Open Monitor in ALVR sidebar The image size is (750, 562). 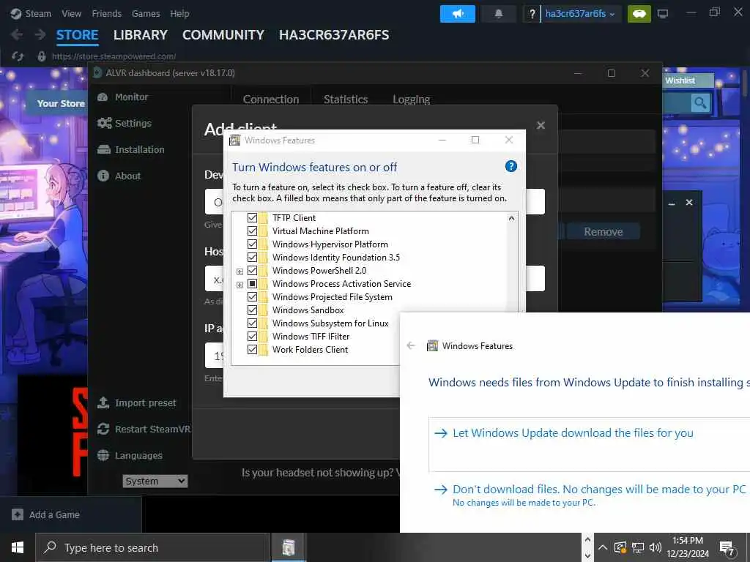(123, 97)
